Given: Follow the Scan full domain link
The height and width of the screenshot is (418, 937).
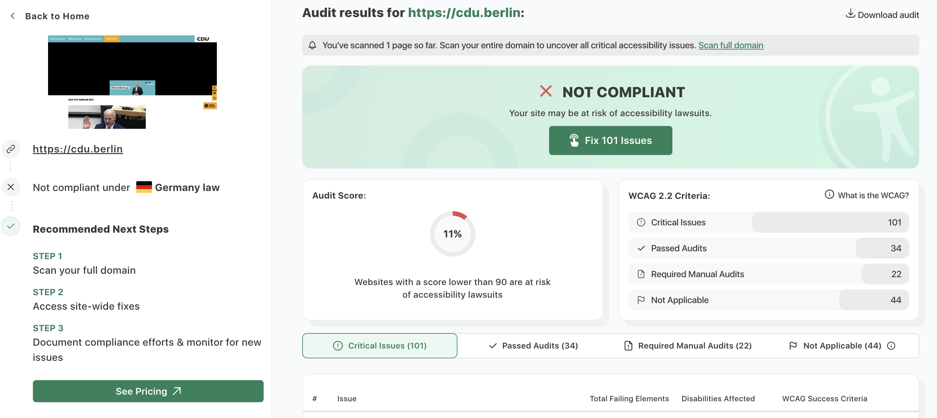Looking at the screenshot, I should coord(730,45).
